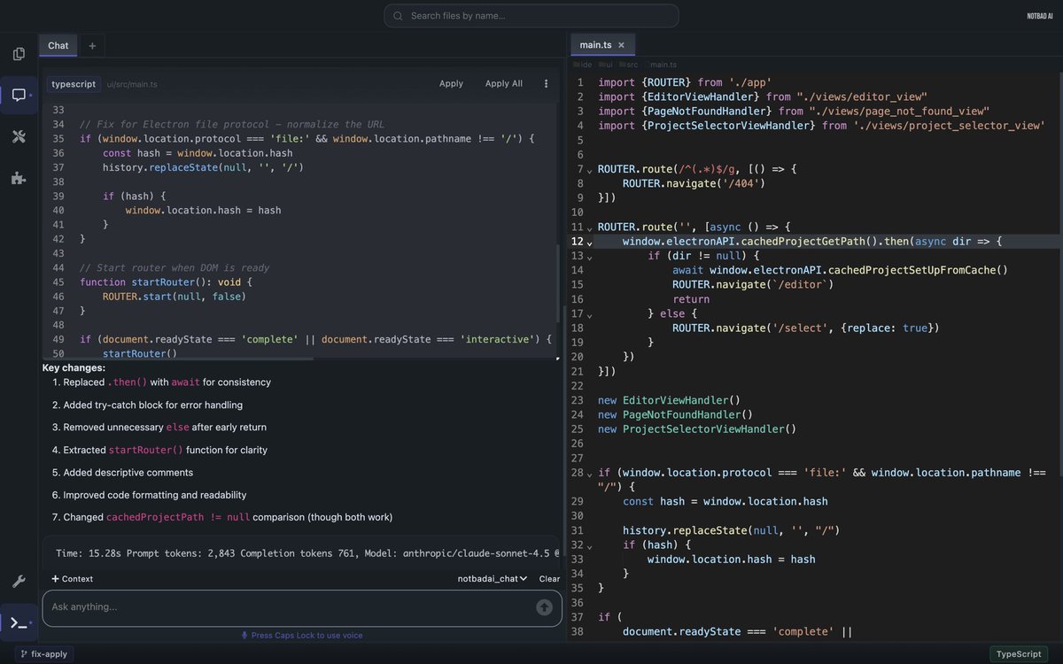Open the file explorer sidebar icon
This screenshot has width=1063, height=664.
19,54
